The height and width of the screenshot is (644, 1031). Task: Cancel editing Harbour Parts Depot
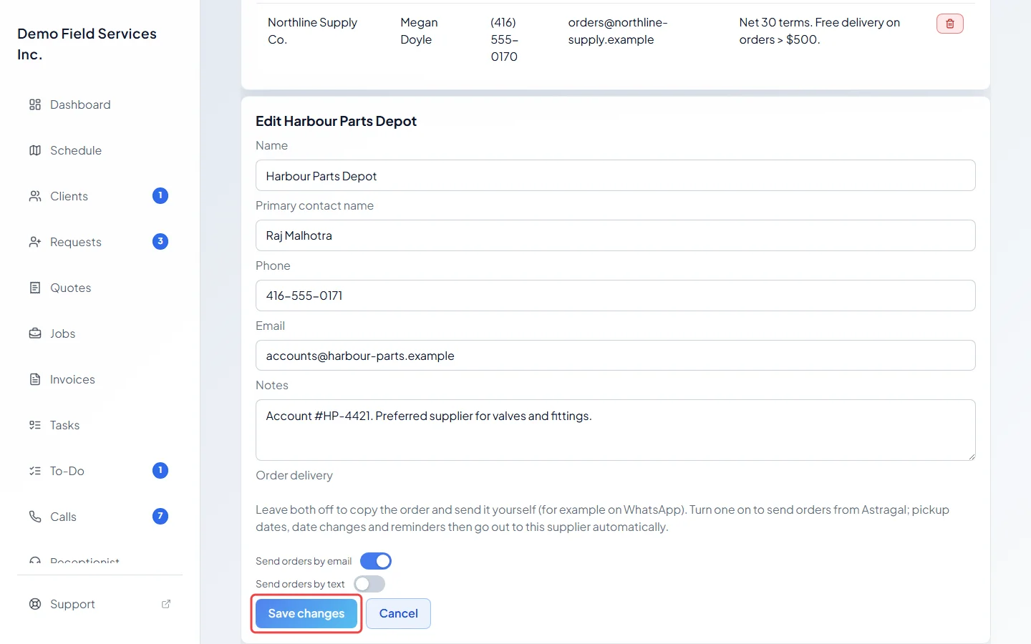[x=398, y=614]
